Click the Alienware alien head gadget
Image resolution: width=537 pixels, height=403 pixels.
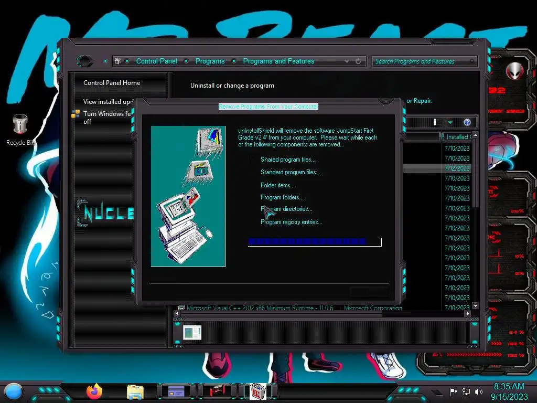(x=514, y=71)
